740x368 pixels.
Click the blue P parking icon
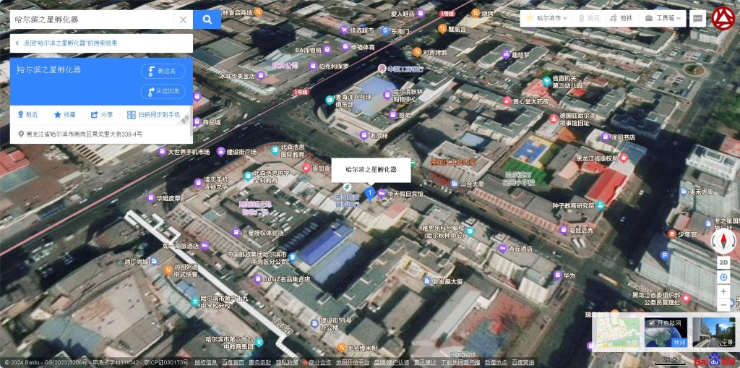[665, 257]
